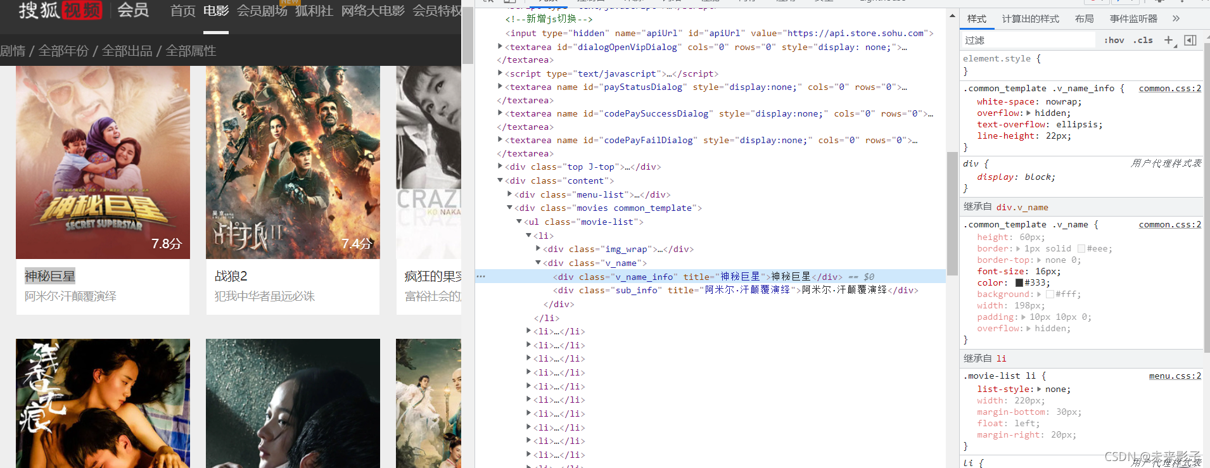The image size is (1210, 468).
Task: Select the sub_info div DOM row
Action: click(710, 290)
